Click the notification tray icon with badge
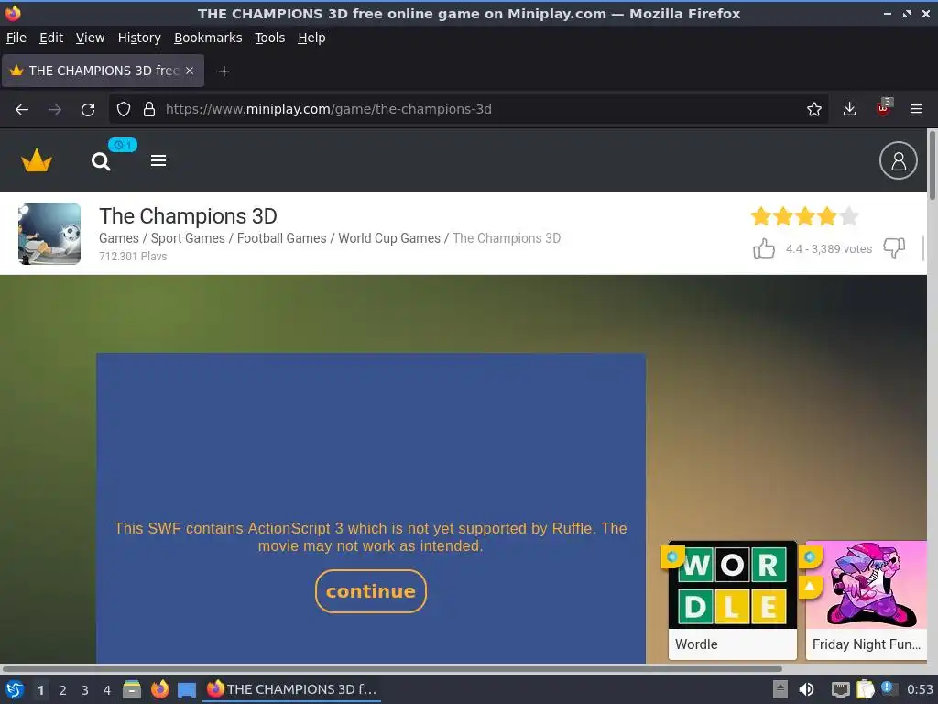 tap(889, 688)
